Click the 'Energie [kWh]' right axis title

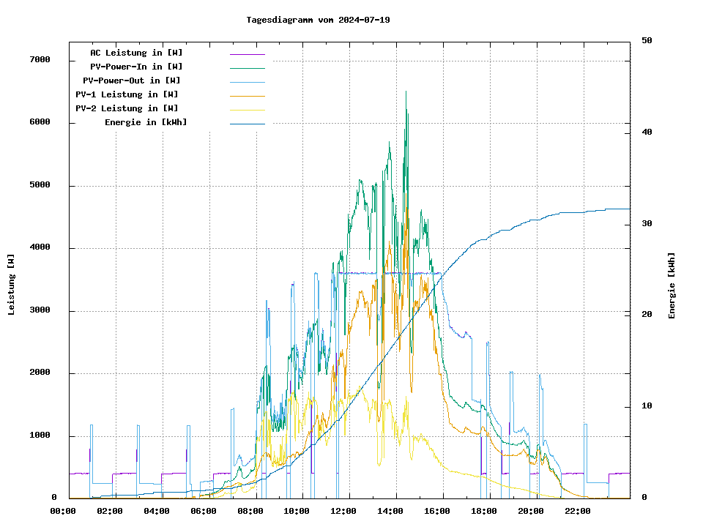pyautogui.click(x=672, y=285)
